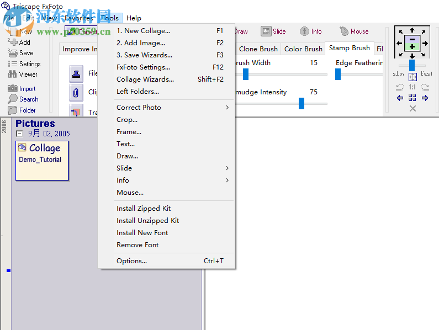Set zoom to 1:1
The width and height of the screenshot is (439, 330).
[412, 87]
